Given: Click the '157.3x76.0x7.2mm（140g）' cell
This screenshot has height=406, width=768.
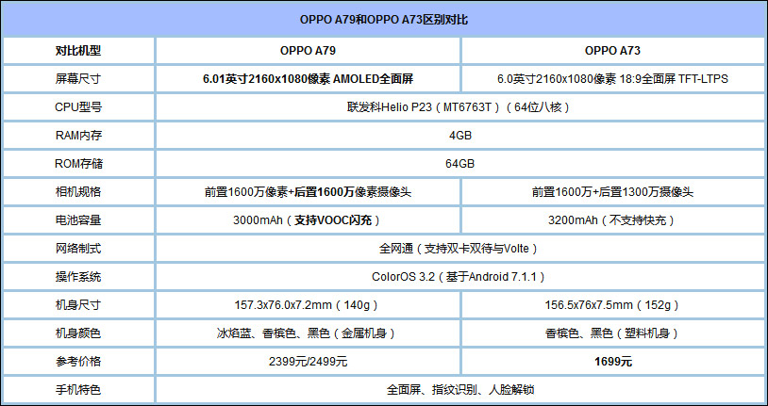Looking at the screenshot, I should tap(309, 306).
